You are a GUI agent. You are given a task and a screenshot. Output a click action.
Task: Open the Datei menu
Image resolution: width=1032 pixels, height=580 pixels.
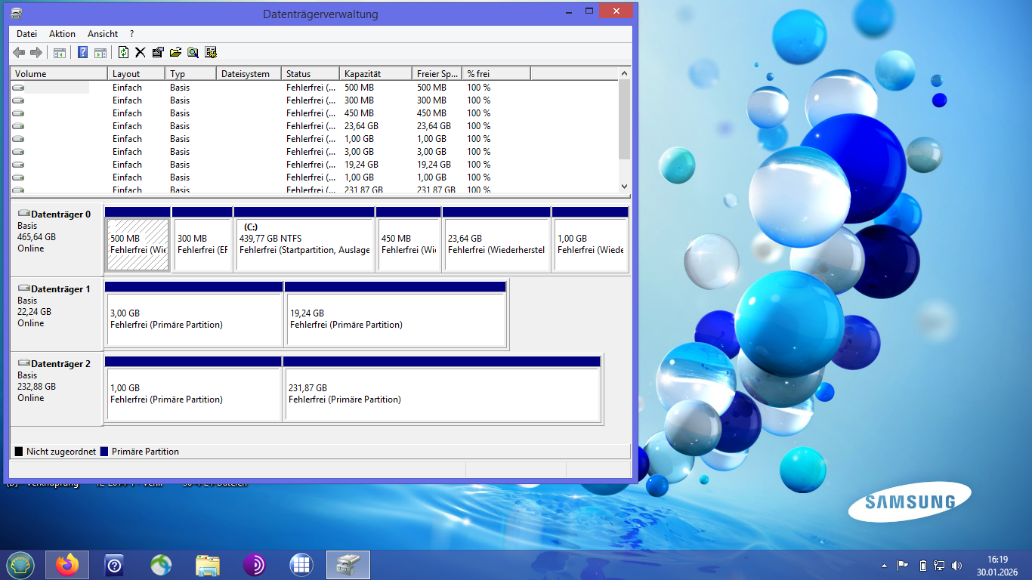coord(26,34)
